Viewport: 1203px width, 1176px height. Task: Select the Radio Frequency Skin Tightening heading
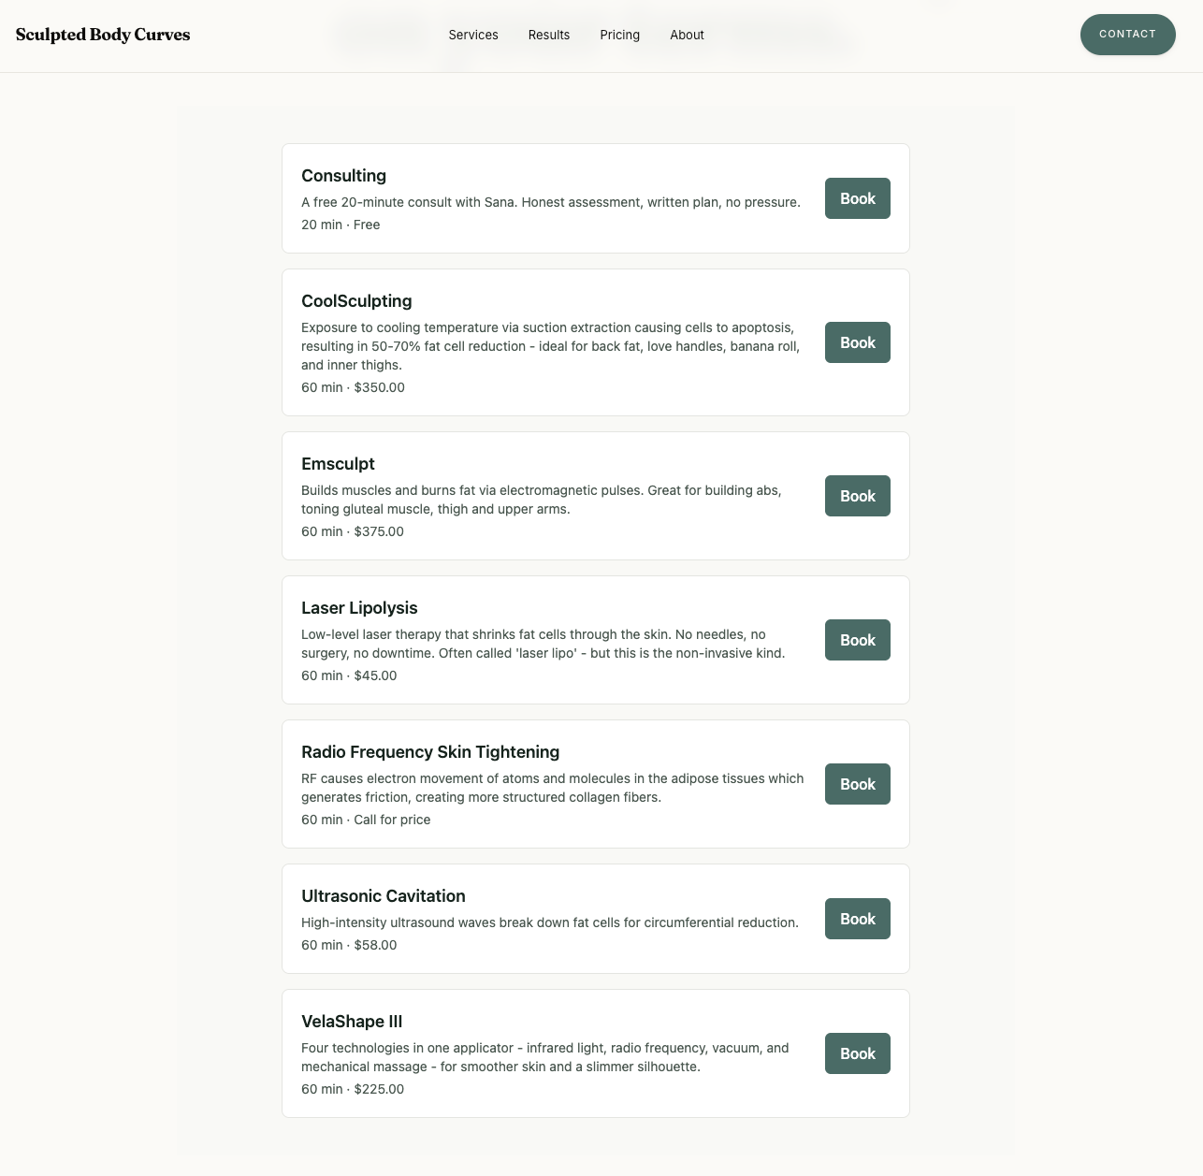tap(430, 752)
